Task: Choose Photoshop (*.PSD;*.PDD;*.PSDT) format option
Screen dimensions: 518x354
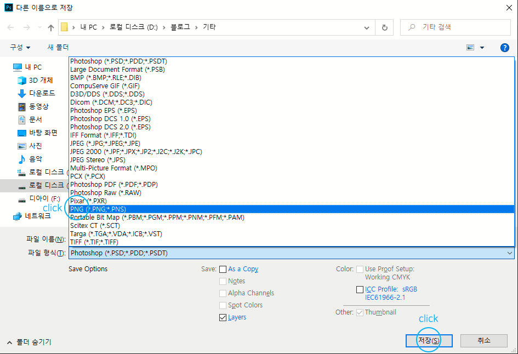Action: click(292, 61)
